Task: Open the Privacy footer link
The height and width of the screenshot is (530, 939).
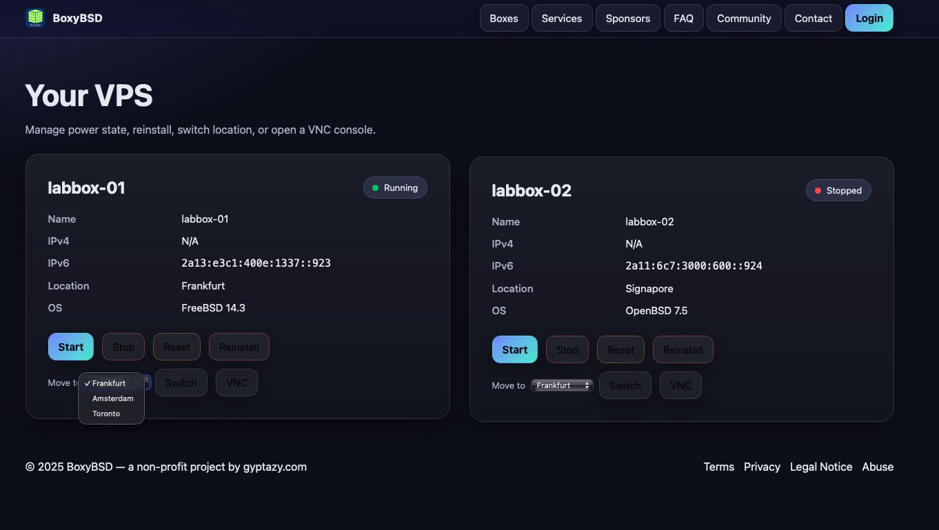Action: click(x=762, y=467)
